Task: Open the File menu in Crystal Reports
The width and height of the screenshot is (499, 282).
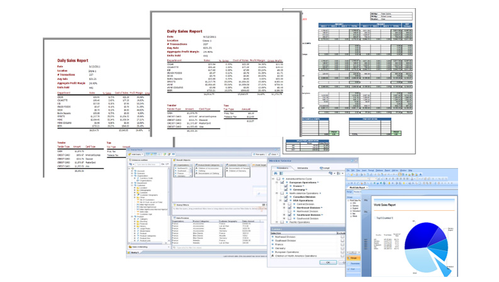Action: (x=348, y=171)
